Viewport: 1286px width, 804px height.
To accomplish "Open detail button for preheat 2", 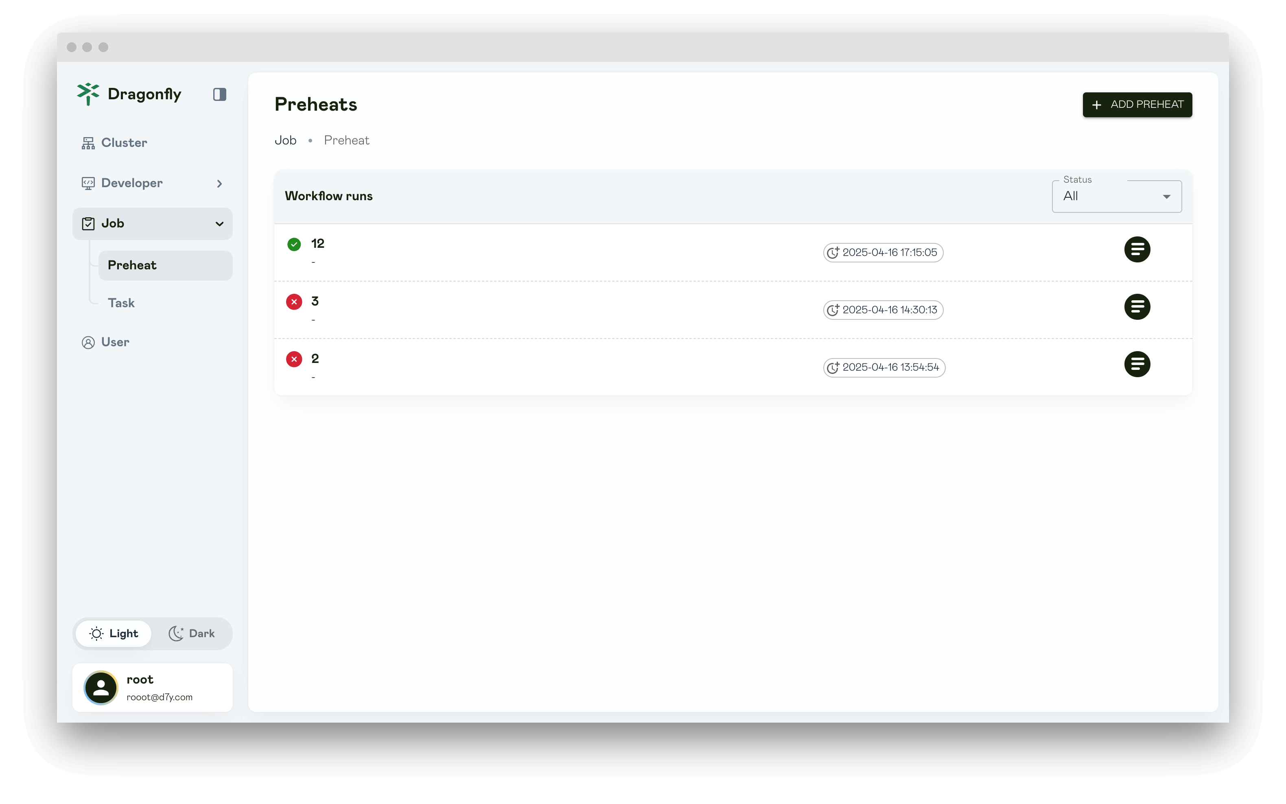I will point(1137,364).
